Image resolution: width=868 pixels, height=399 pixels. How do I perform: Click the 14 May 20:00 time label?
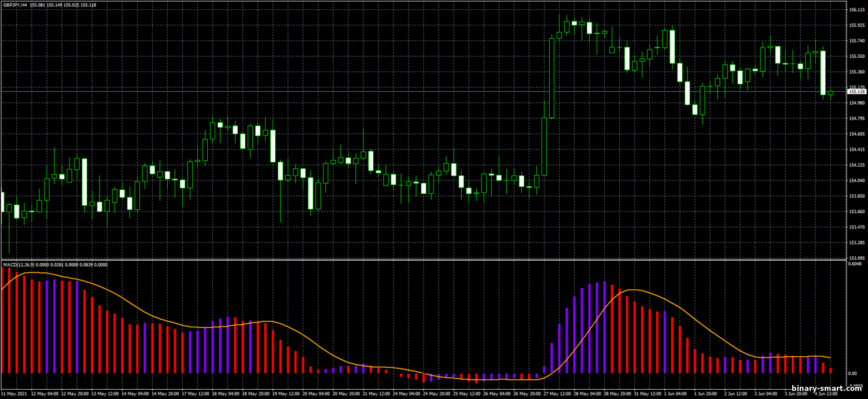click(x=164, y=394)
